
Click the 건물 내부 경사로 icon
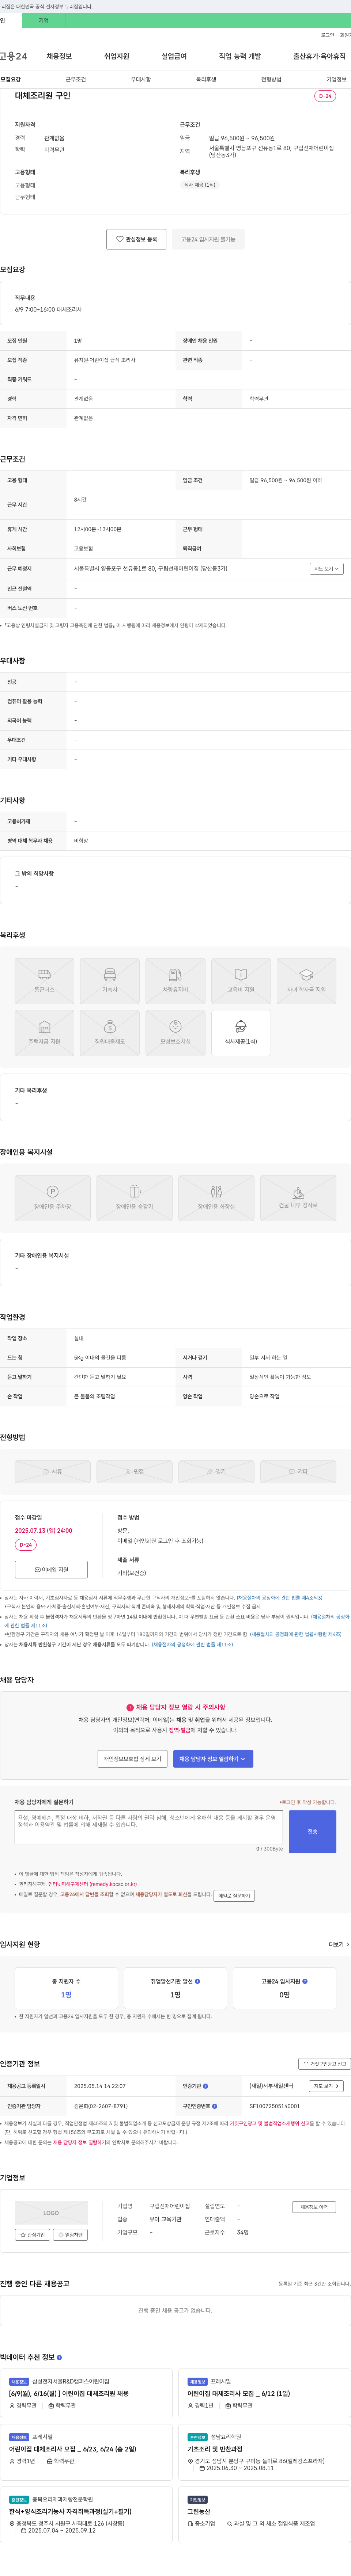(298, 1198)
